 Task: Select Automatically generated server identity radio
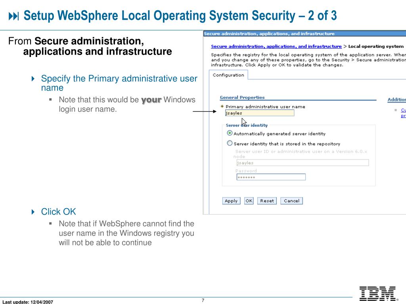(x=230, y=133)
